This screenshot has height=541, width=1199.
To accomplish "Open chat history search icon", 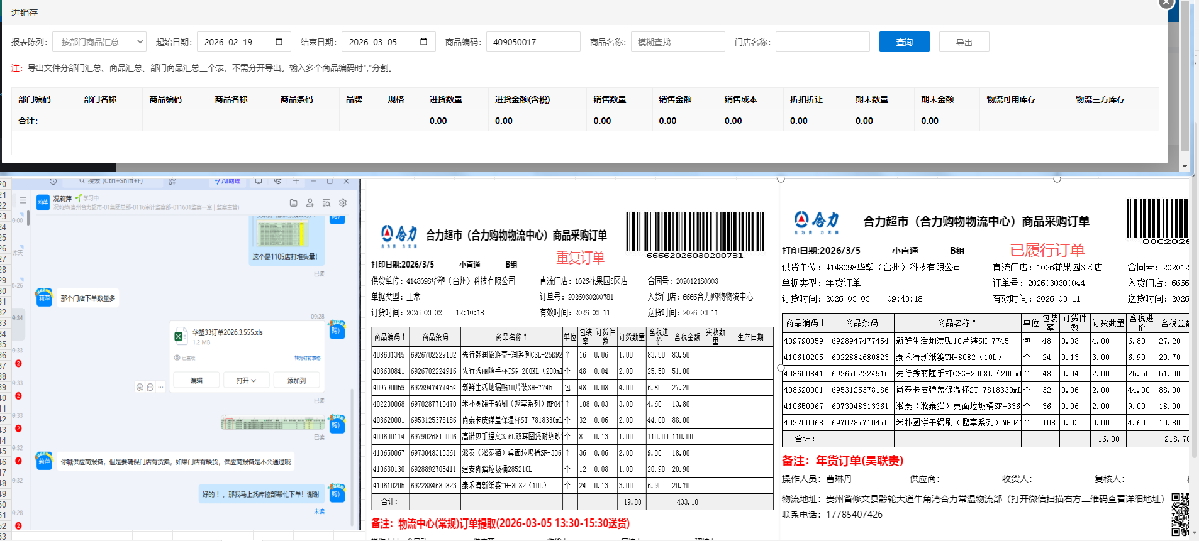I will [326, 203].
